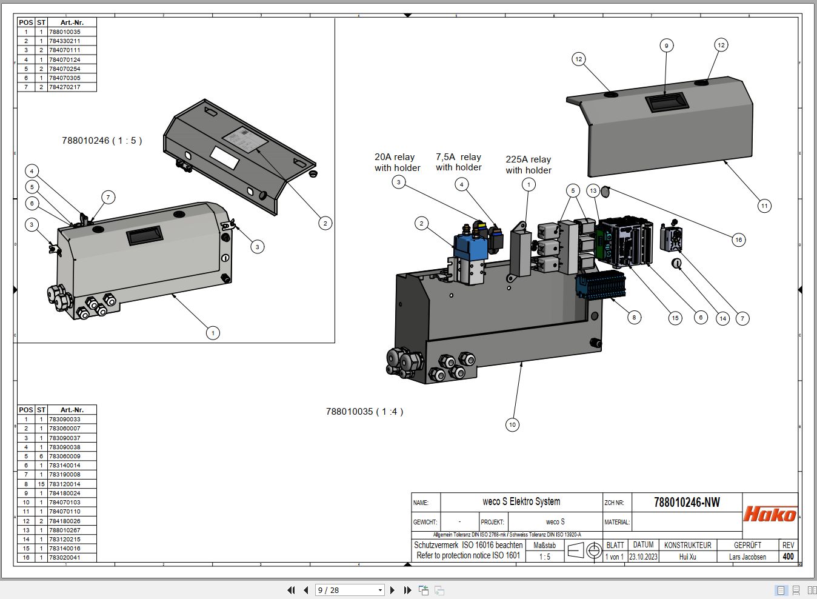Click checker name Lars Jacobsen

[x=747, y=557]
